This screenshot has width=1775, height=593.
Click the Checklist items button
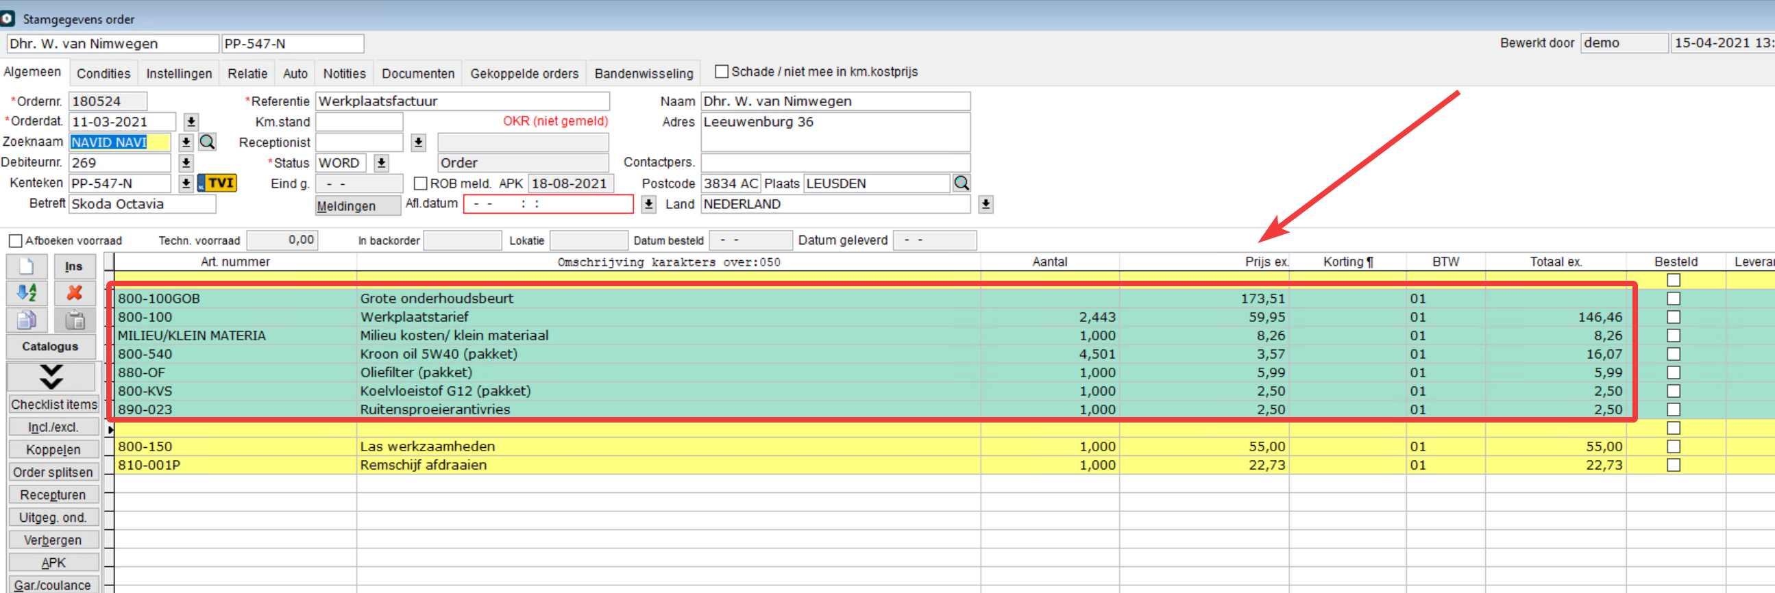pos(53,404)
